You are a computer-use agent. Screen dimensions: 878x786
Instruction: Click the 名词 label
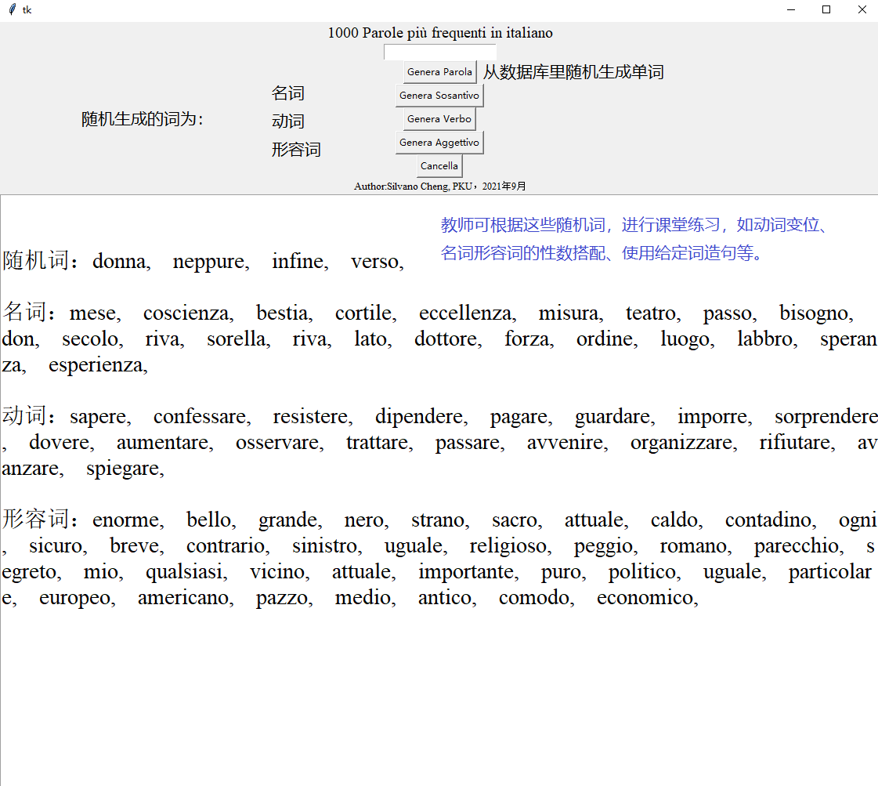point(287,94)
